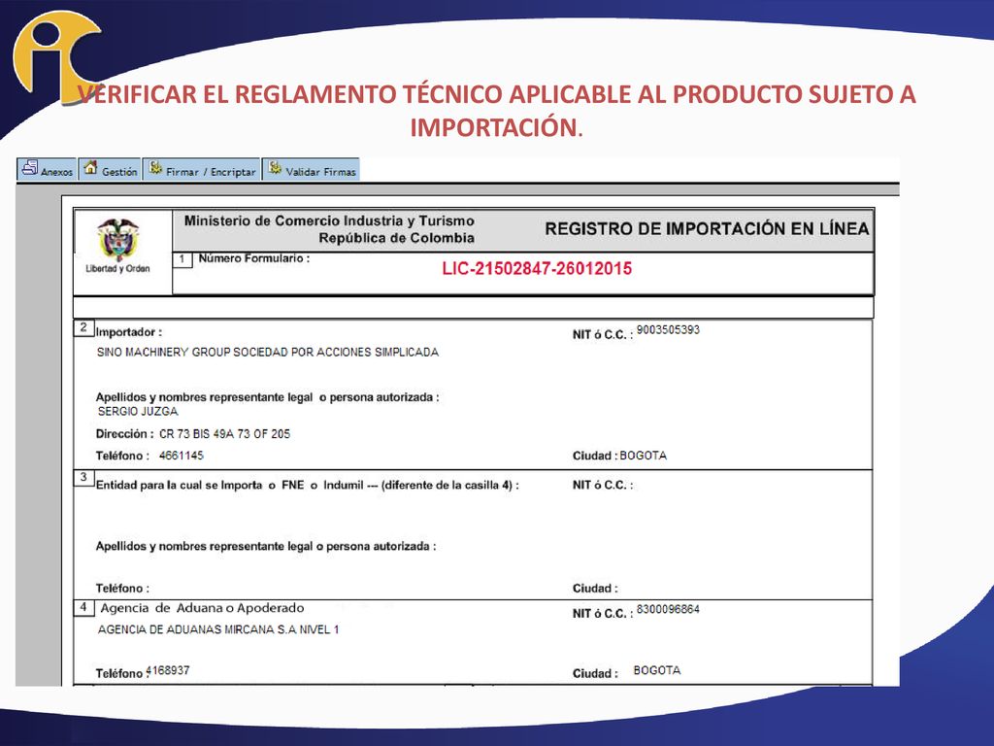Click the Firmar / Encriptar icon
The width and height of the screenshot is (994, 746).
[155, 168]
